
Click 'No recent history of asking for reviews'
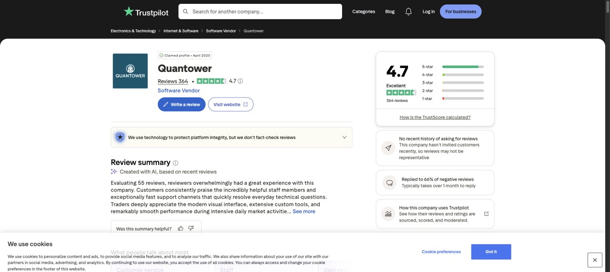pyautogui.click(x=438, y=139)
